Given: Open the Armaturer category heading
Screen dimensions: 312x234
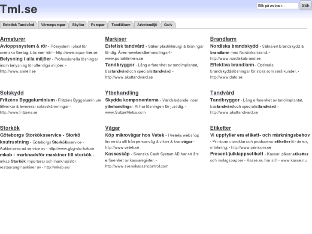Looking at the screenshot, I should point(13,39).
